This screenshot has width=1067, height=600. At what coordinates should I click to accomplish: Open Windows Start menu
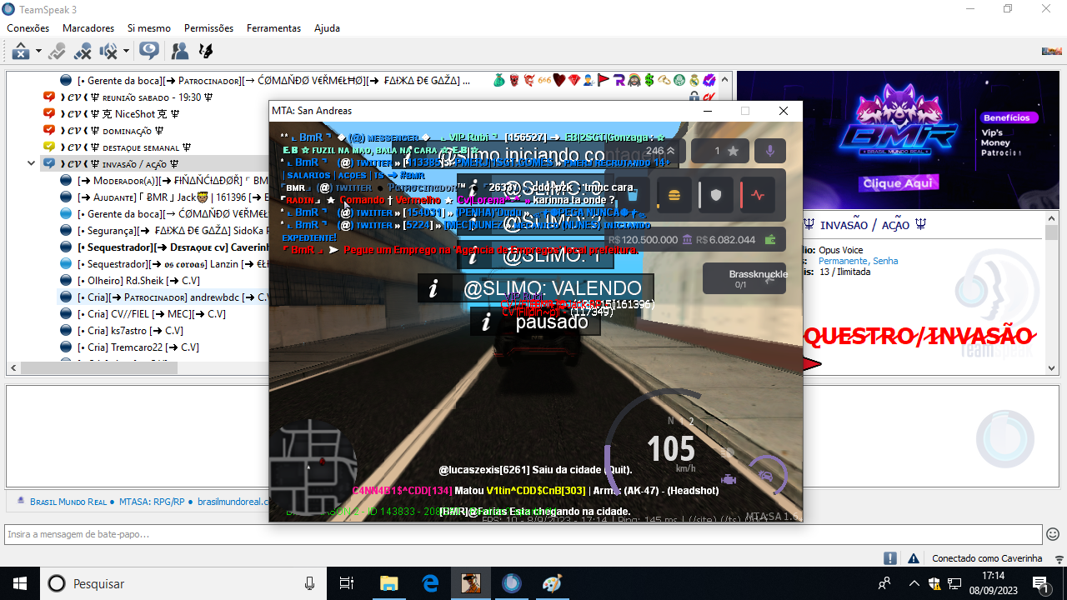click(x=19, y=583)
